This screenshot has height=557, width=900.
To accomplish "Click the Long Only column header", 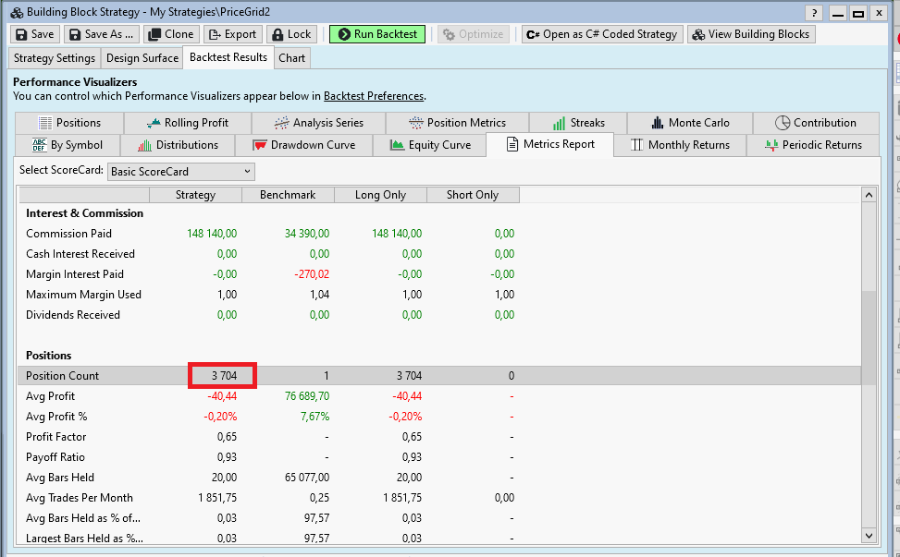I will click(x=380, y=195).
